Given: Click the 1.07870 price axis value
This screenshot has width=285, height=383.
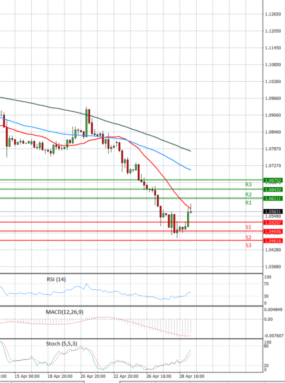Looking at the screenshot, I should click(273, 149).
